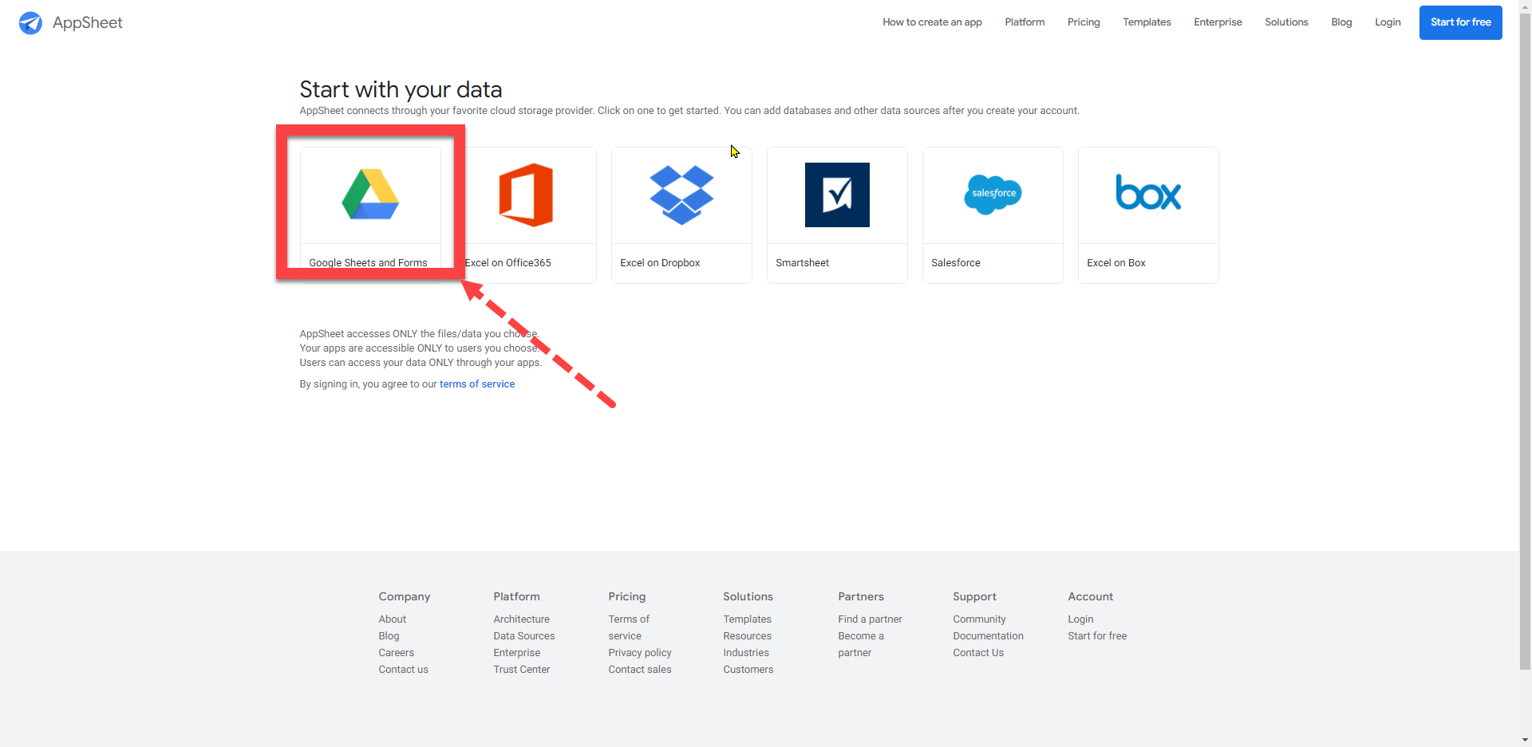Open Start for free footer link
This screenshot has height=747, width=1532.
1097,636
